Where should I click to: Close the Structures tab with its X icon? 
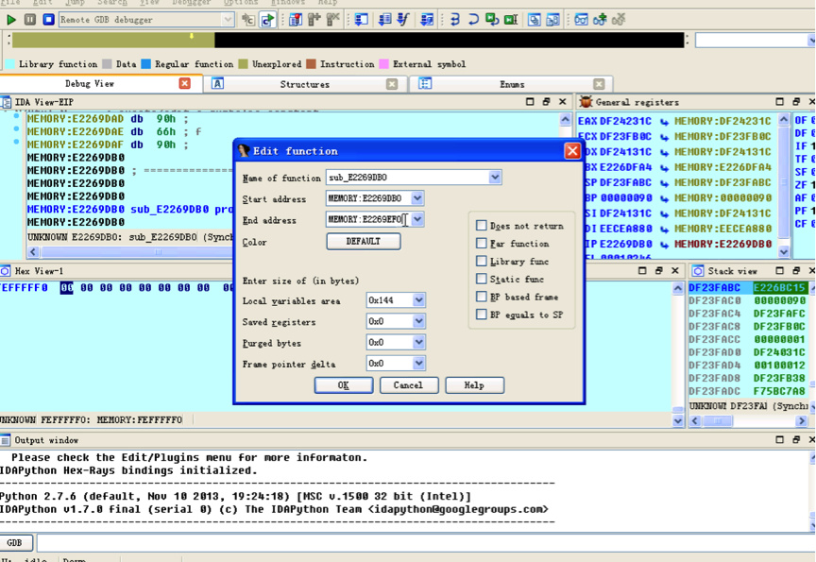(392, 84)
